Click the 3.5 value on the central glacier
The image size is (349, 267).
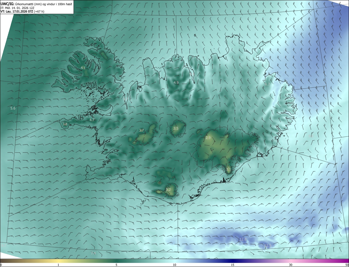176,128
